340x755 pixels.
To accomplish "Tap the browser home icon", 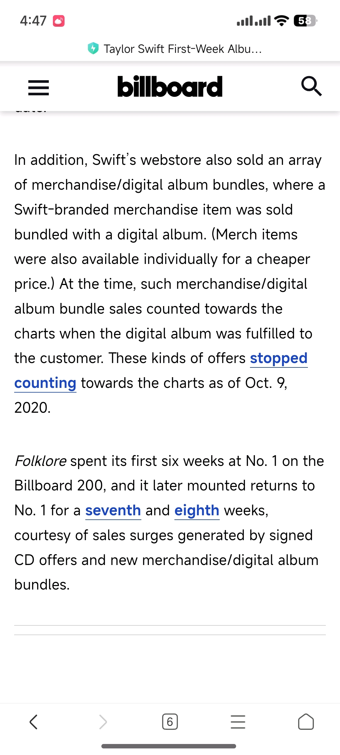I will (306, 722).
